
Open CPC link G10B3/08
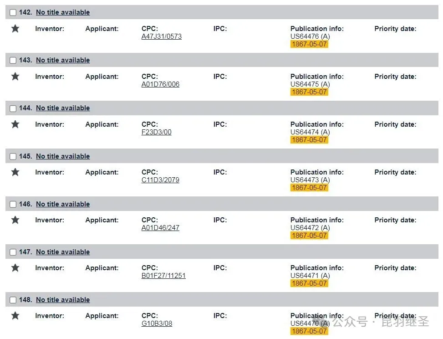coord(157,324)
